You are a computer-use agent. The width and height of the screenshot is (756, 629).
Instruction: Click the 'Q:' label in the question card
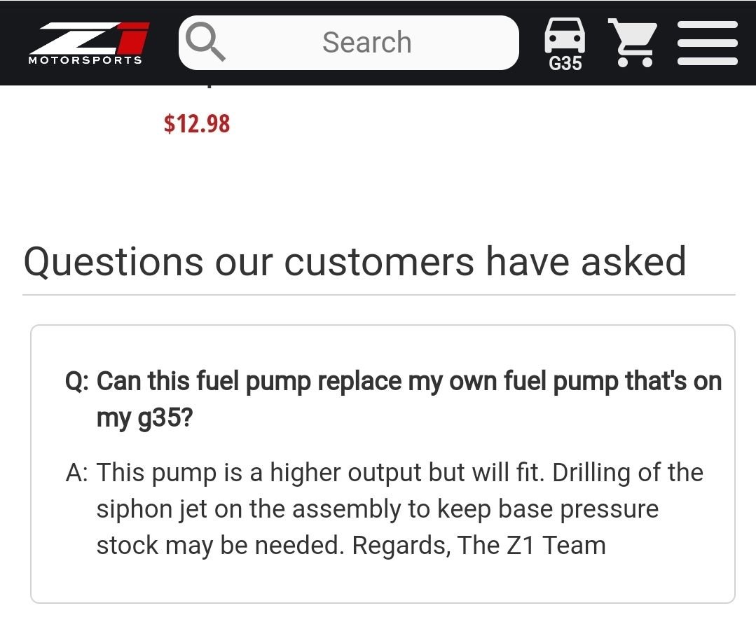point(76,382)
